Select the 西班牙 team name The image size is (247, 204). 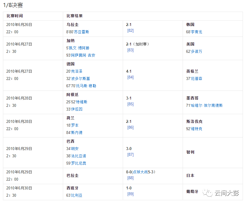72,188
